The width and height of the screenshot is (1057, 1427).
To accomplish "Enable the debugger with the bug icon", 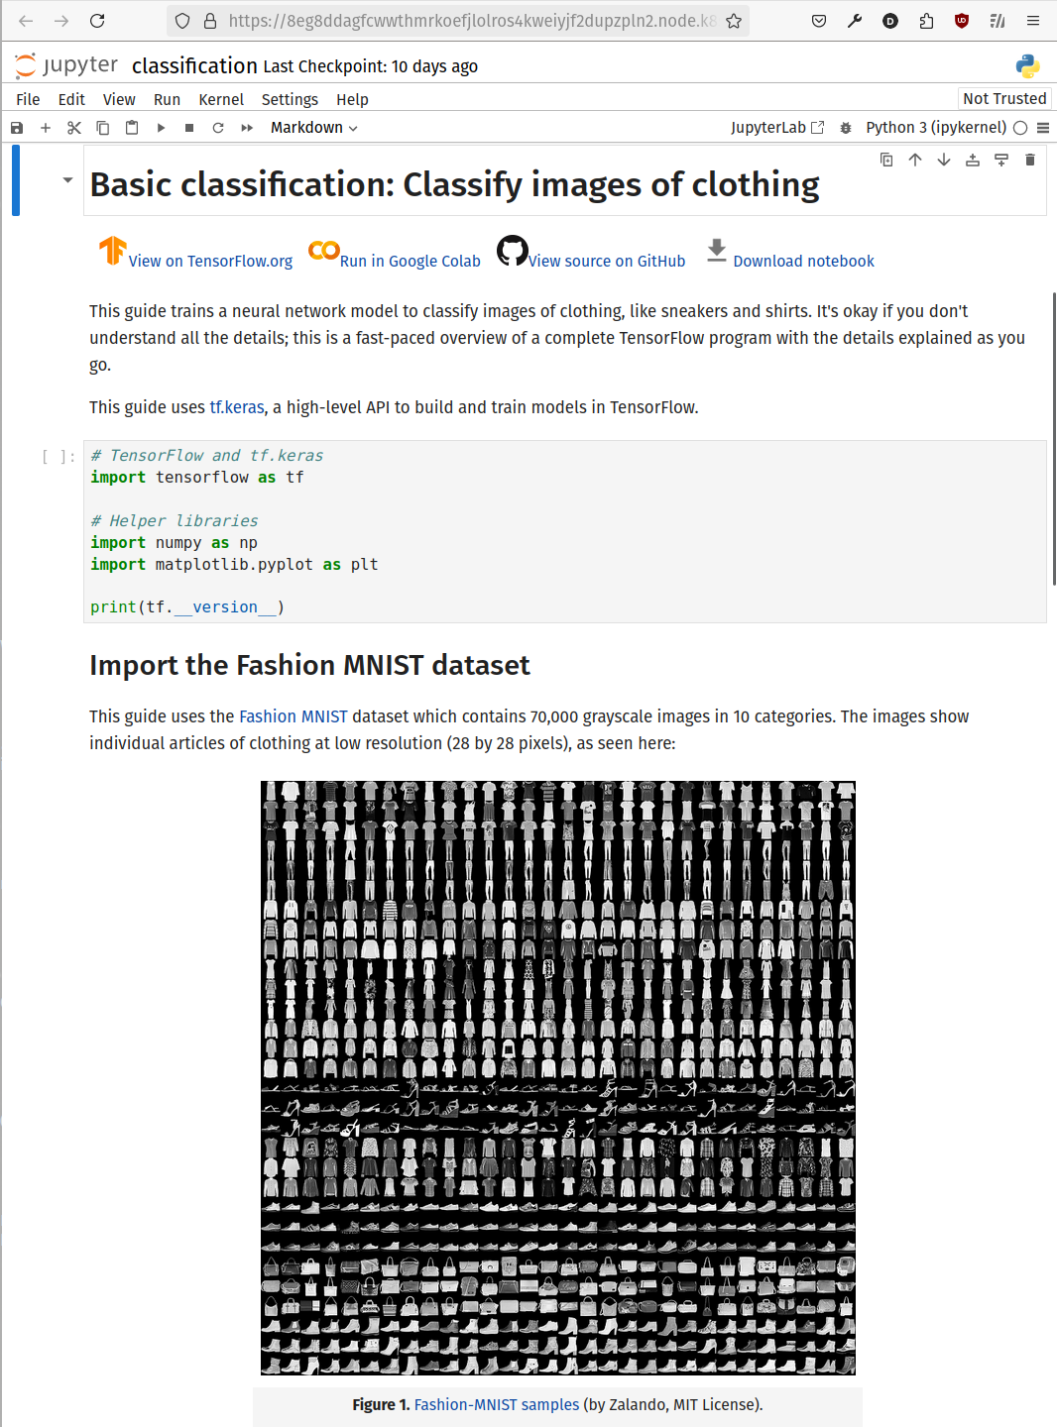I will coord(845,127).
